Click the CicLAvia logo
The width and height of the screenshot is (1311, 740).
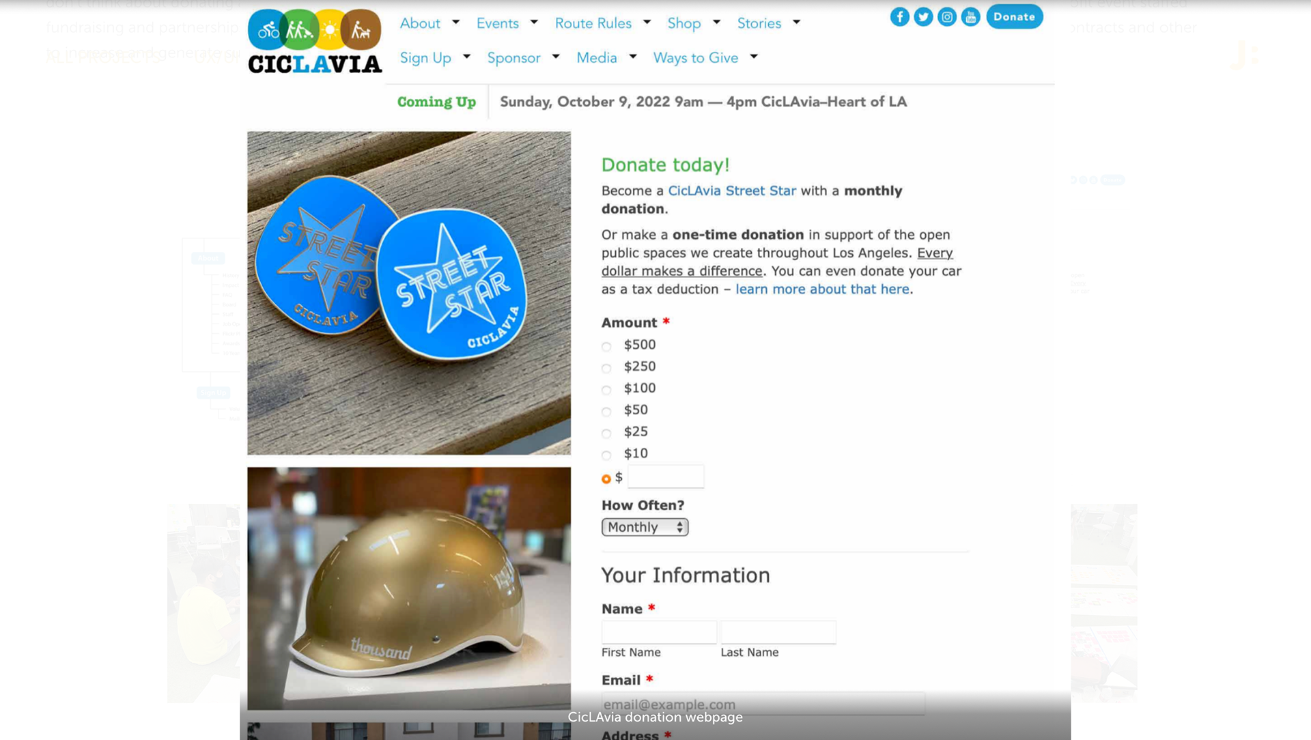[x=315, y=41]
